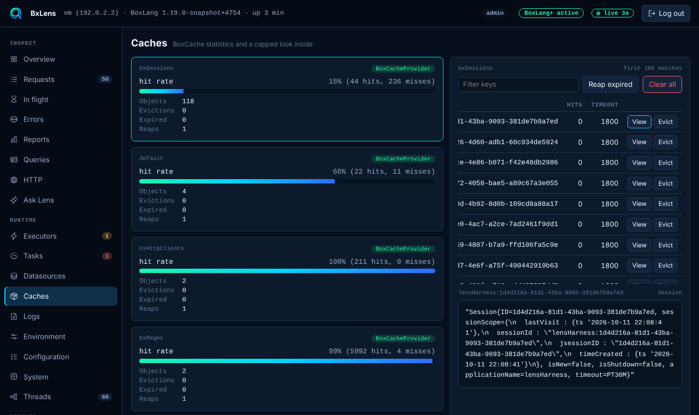Click the admin user badge
Viewport: 699px width, 415px height.
495,13
